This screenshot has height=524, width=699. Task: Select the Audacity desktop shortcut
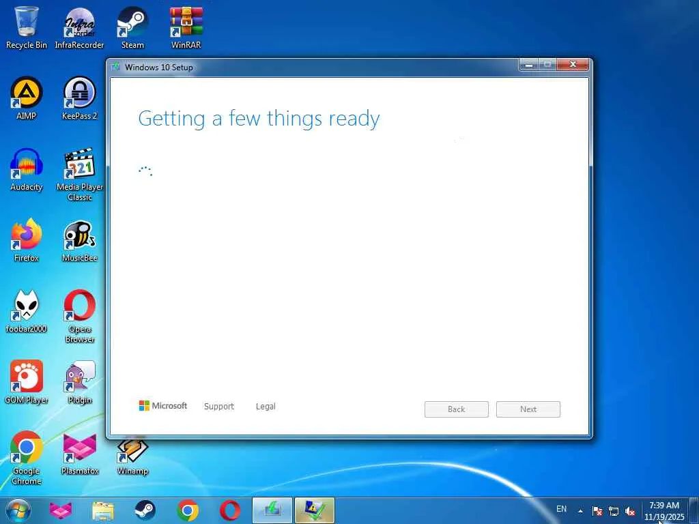[27, 169]
